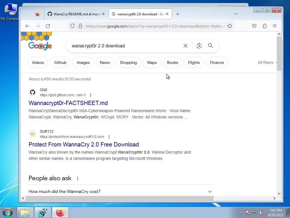The height and width of the screenshot is (218, 290).
Task: Open Protect From WannaCry 2.0 Free Download
Action: click(x=84, y=144)
